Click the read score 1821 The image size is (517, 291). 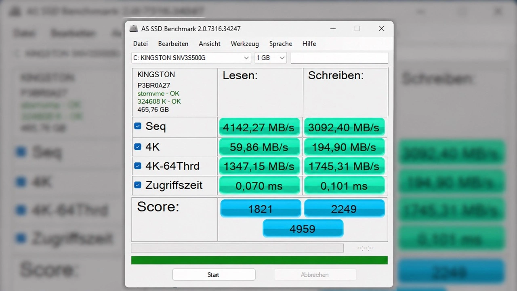coord(261,209)
